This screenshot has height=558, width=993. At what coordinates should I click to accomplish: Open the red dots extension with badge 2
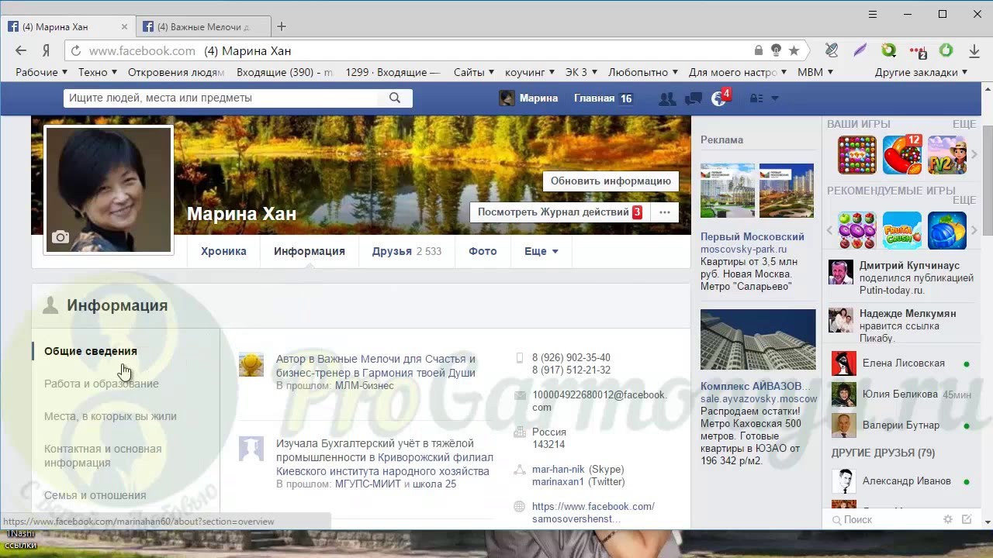(918, 51)
